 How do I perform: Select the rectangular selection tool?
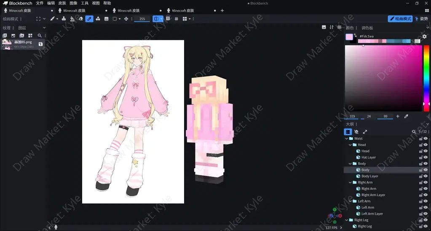click(x=115, y=18)
